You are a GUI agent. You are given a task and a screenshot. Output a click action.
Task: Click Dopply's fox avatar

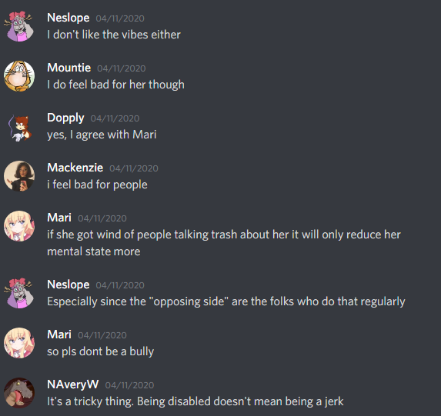[x=19, y=126]
